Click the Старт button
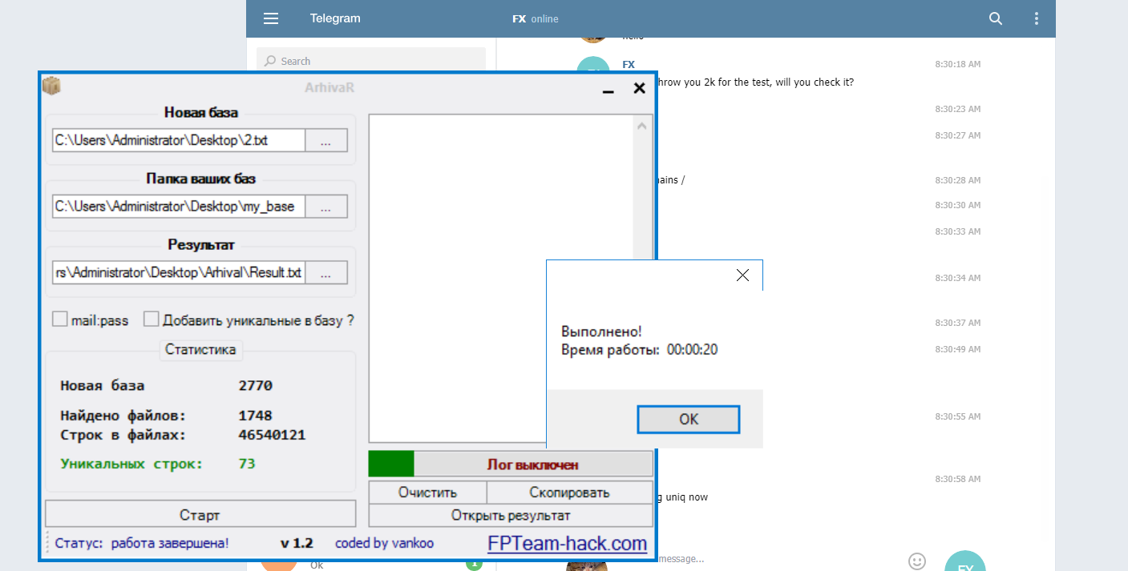Image resolution: width=1128 pixels, height=571 pixels. tap(200, 514)
